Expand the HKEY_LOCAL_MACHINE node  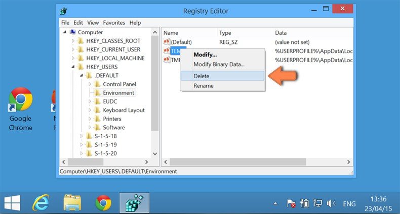point(73,58)
